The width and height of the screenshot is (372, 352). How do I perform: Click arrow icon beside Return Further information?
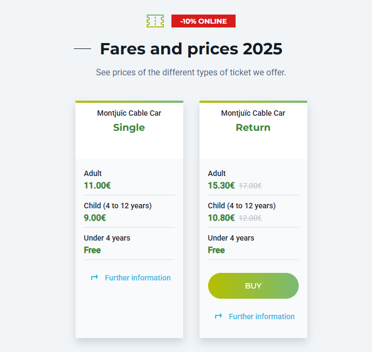(x=218, y=316)
